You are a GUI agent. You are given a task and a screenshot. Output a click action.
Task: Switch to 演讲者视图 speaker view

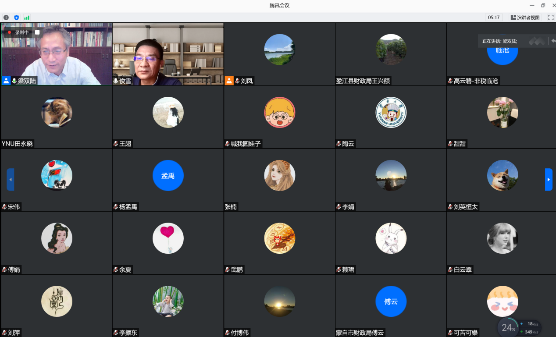pyautogui.click(x=525, y=18)
